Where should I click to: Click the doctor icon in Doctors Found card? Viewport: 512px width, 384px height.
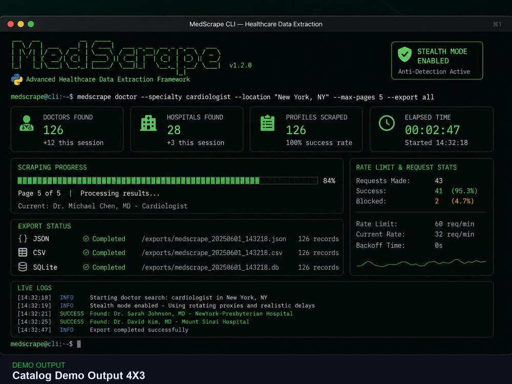click(x=27, y=123)
